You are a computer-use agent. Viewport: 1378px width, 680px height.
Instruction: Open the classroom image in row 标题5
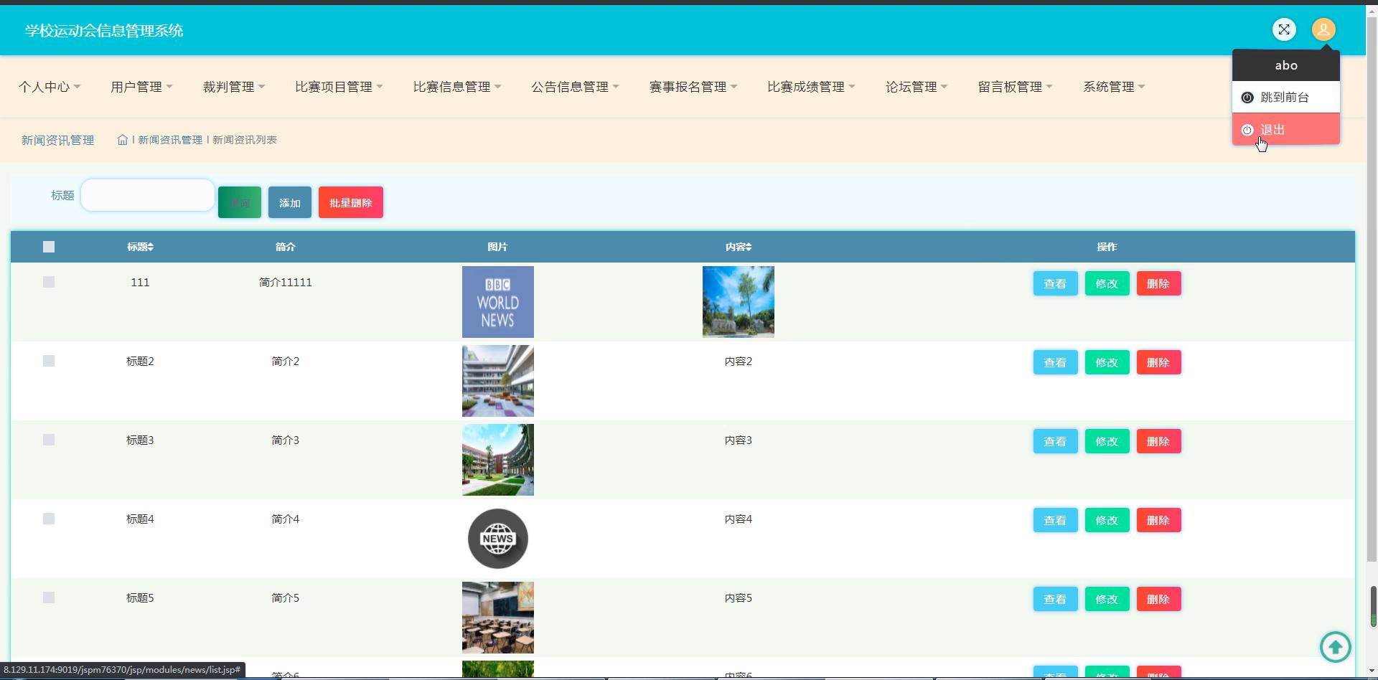click(x=498, y=618)
